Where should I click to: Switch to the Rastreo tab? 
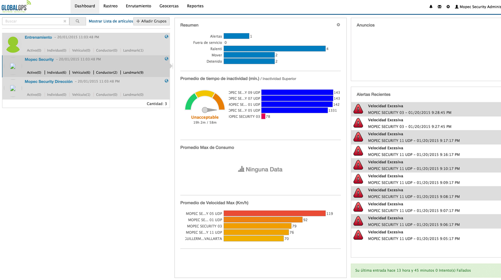[x=110, y=6]
